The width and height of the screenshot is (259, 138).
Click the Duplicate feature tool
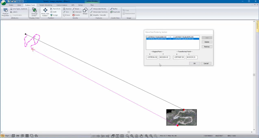coord(115,12)
